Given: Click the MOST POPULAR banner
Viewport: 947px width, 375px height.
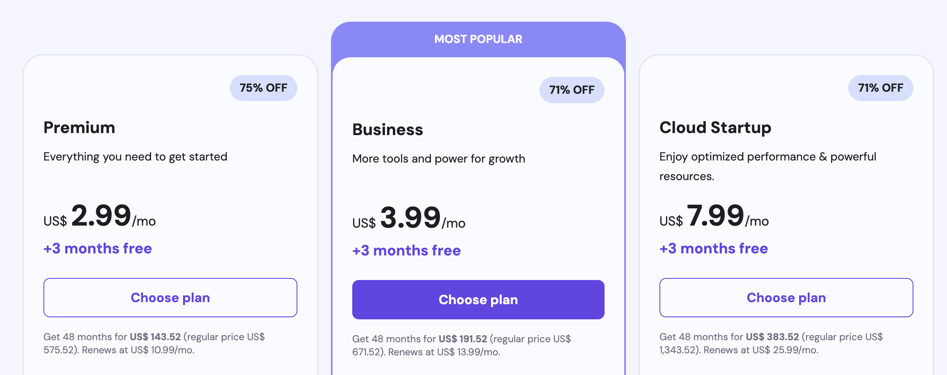Looking at the screenshot, I should (x=478, y=39).
